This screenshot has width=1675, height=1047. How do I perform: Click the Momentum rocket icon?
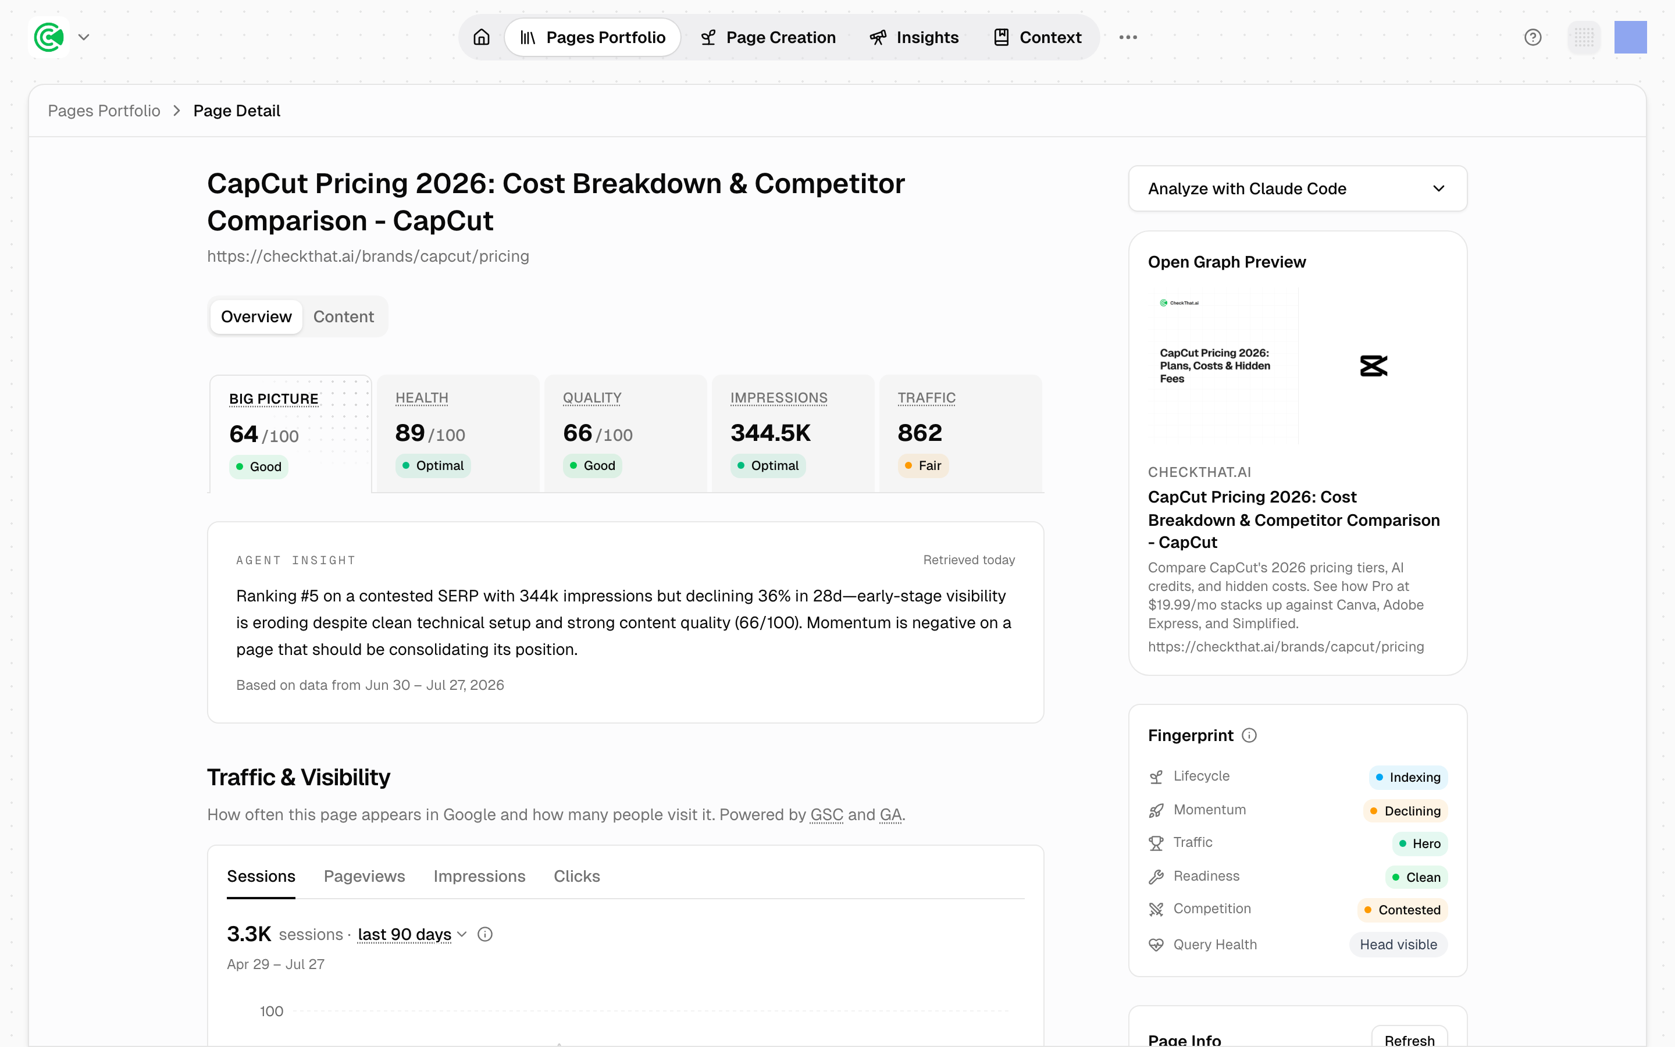click(x=1156, y=810)
